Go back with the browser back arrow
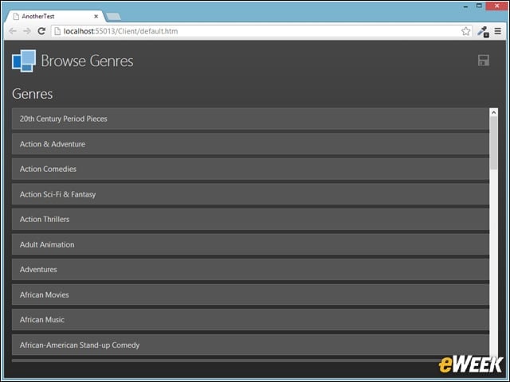Image resolution: width=510 pixels, height=382 pixels. tap(13, 31)
